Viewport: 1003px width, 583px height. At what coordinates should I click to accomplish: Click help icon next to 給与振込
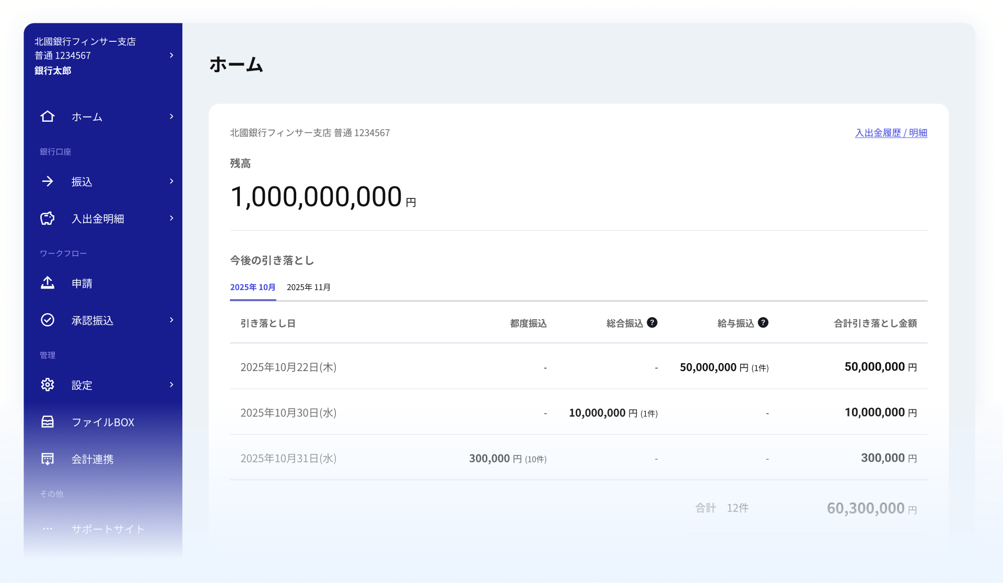point(763,322)
